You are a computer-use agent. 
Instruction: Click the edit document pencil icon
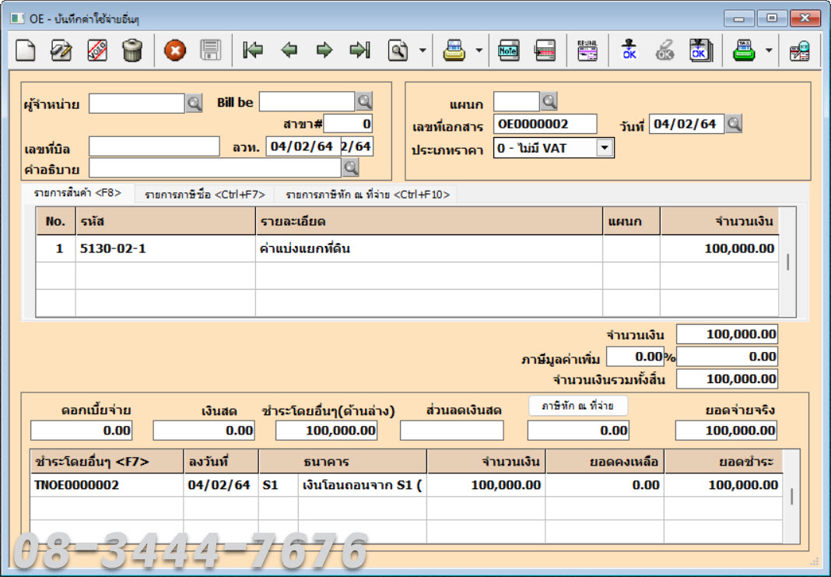point(61,51)
